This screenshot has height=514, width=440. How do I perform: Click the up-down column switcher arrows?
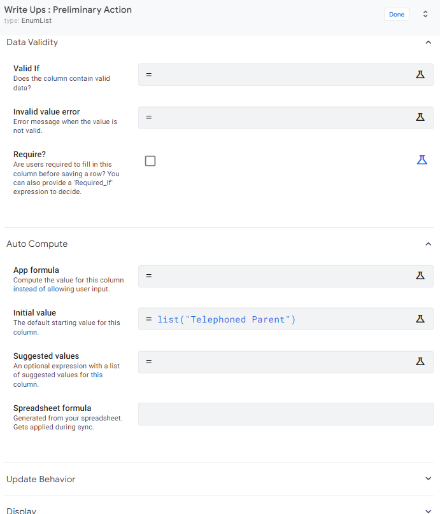pos(425,14)
